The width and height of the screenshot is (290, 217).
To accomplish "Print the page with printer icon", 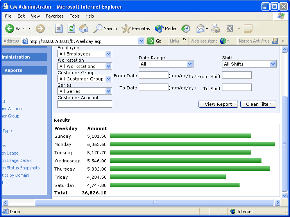I will [x=216, y=28].
